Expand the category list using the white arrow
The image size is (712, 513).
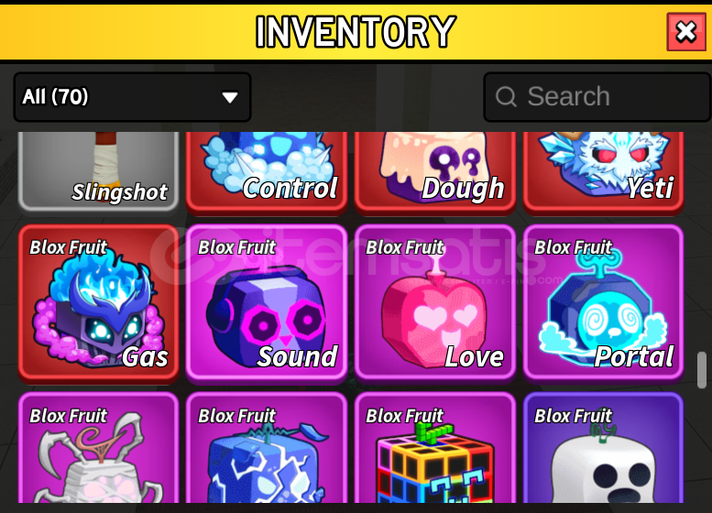tap(230, 97)
